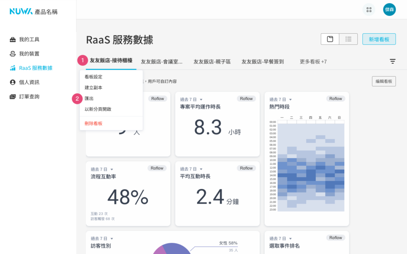Screen dimensions: 407x254
Task: Open 過去 7 日 dropdown on 熱門時段
Action: 281,100
